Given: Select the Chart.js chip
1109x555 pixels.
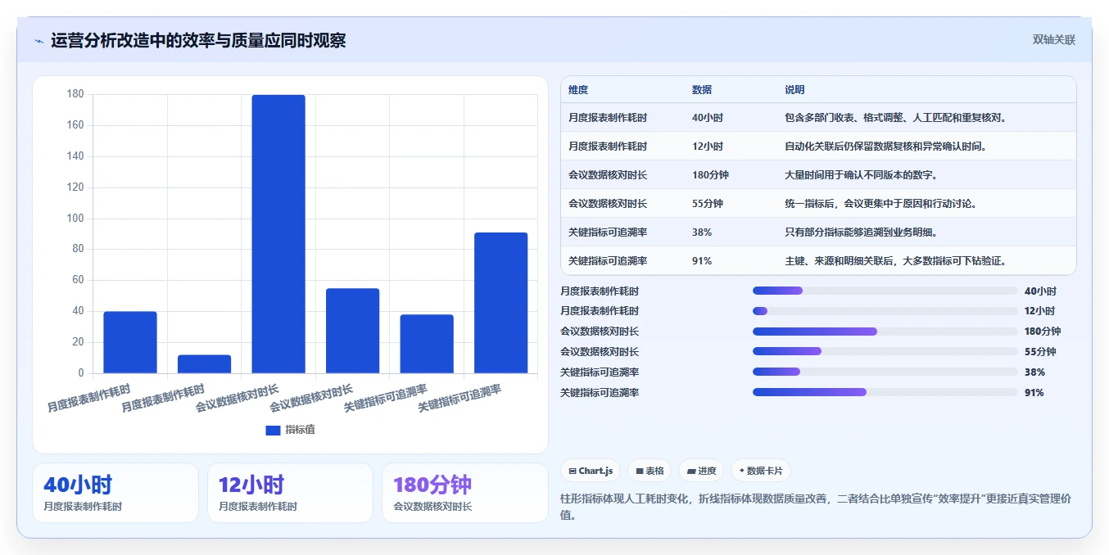Looking at the screenshot, I should (x=591, y=471).
